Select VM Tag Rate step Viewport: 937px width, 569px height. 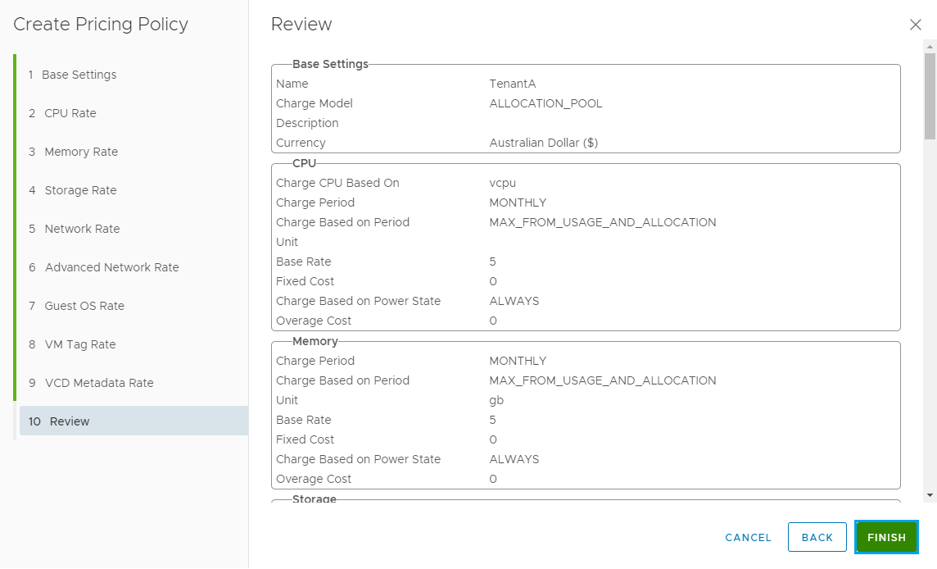79,344
